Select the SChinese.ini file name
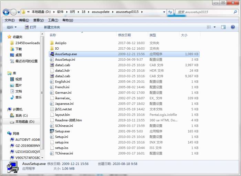 tap(64, 126)
